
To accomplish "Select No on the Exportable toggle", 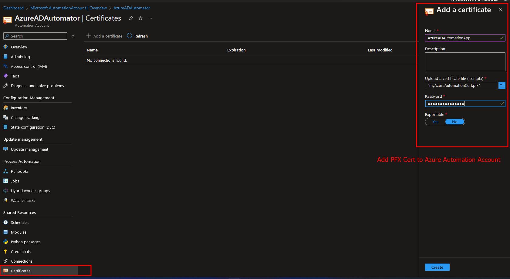I will (454, 122).
